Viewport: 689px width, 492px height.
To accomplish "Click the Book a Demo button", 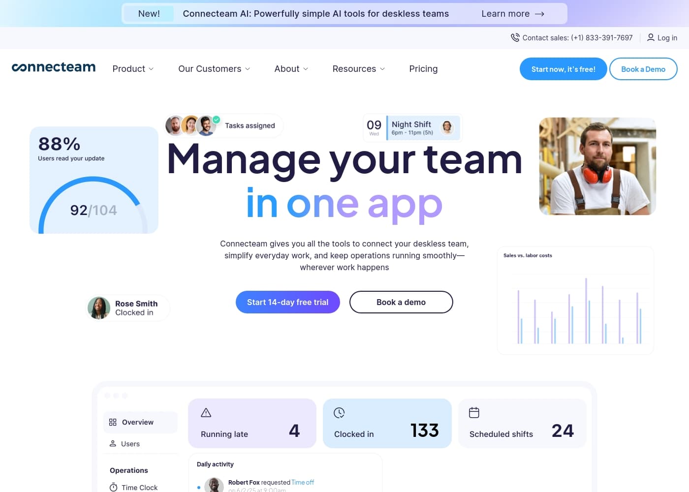I will click(x=643, y=69).
